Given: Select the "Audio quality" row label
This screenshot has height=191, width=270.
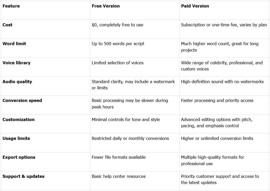Looking at the screenshot, I should (x=17, y=82).
